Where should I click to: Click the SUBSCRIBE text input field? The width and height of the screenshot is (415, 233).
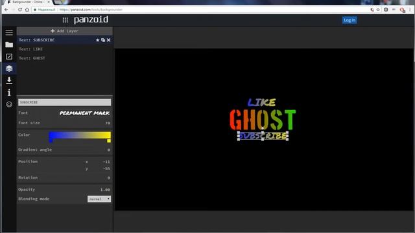coord(65,102)
